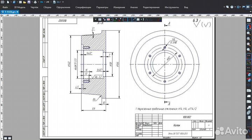Image resolution: width=252 pixels, height=140 pixels.
Task: Toggle the hatch pattern selector in floating toolbar
Action: (x=138, y=20)
